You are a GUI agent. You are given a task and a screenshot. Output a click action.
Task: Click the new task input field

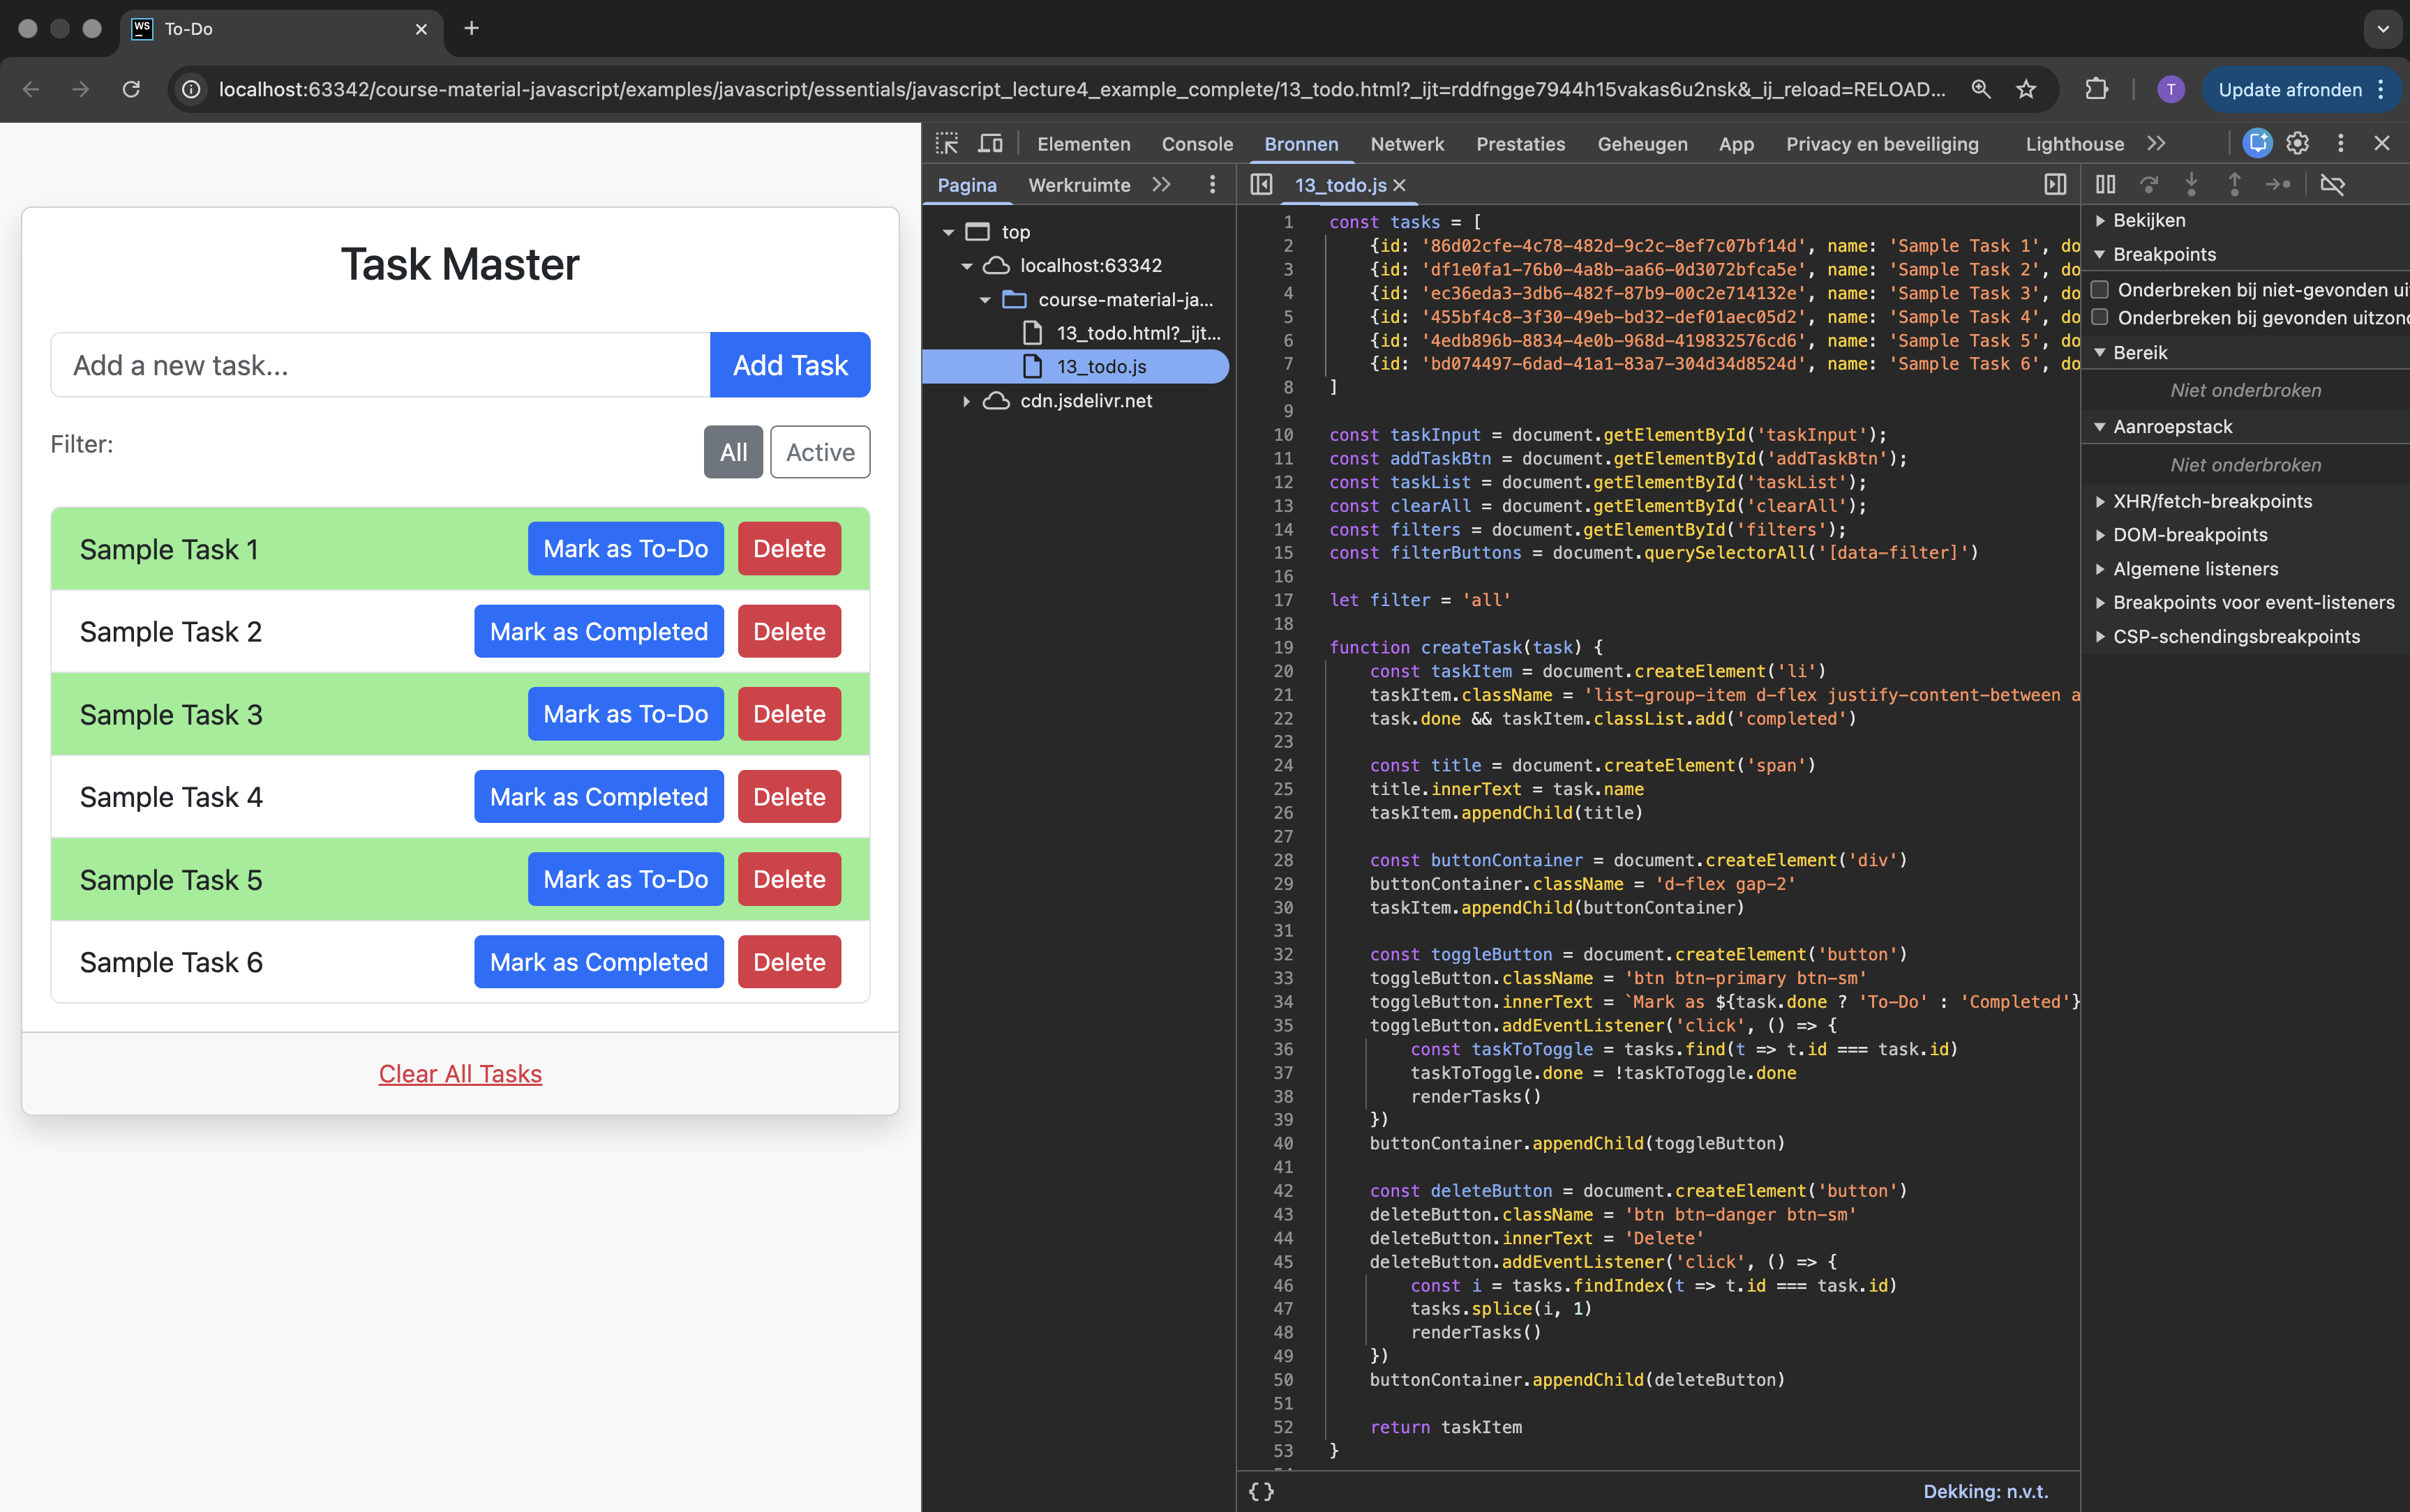click(380, 364)
